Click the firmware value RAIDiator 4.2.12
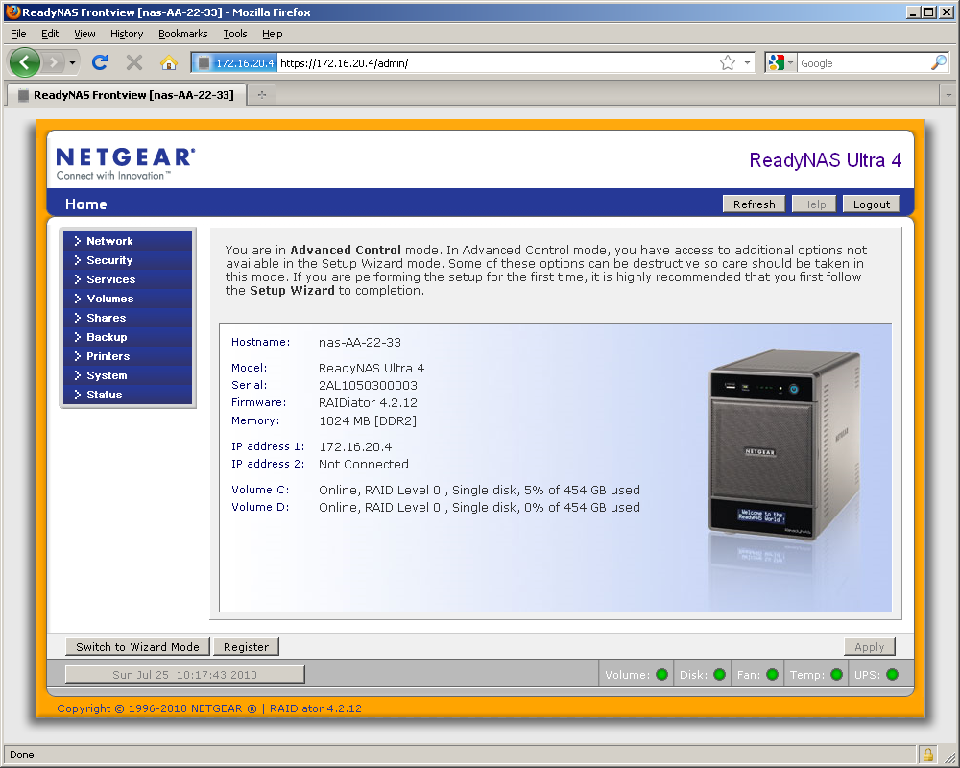 [x=368, y=402]
